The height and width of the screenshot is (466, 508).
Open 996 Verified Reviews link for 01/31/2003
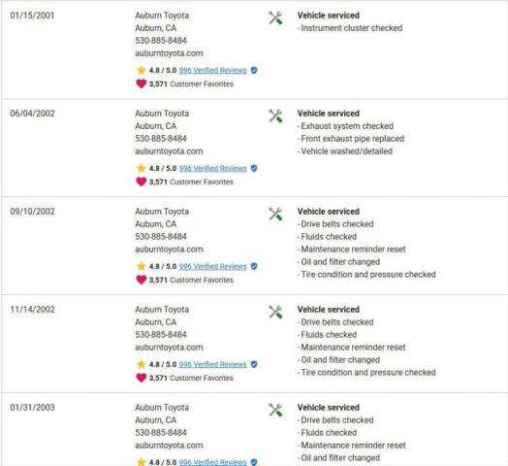click(213, 462)
